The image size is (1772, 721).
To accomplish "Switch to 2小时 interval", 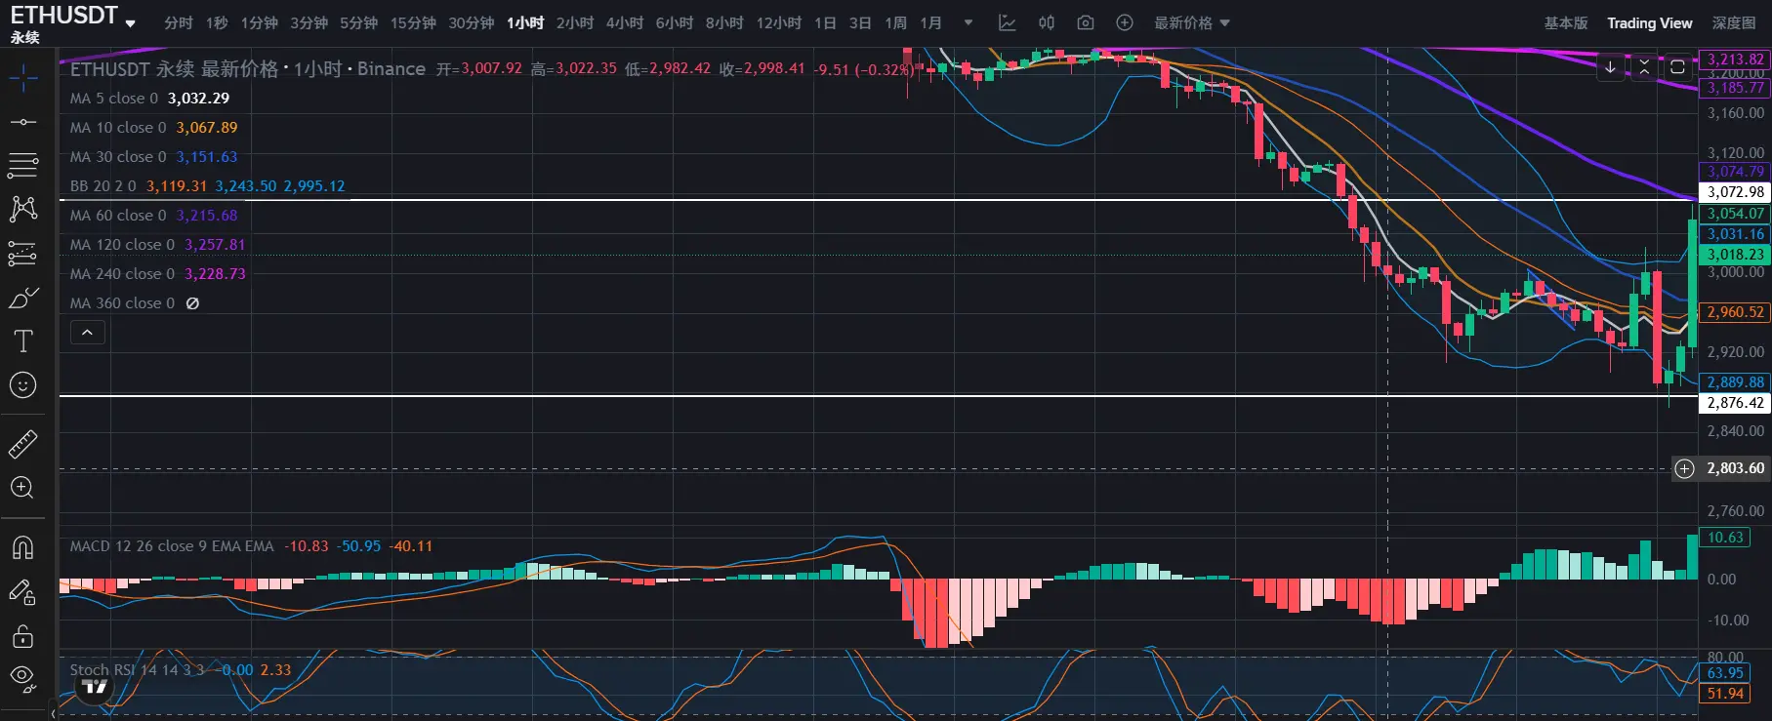I will point(575,22).
